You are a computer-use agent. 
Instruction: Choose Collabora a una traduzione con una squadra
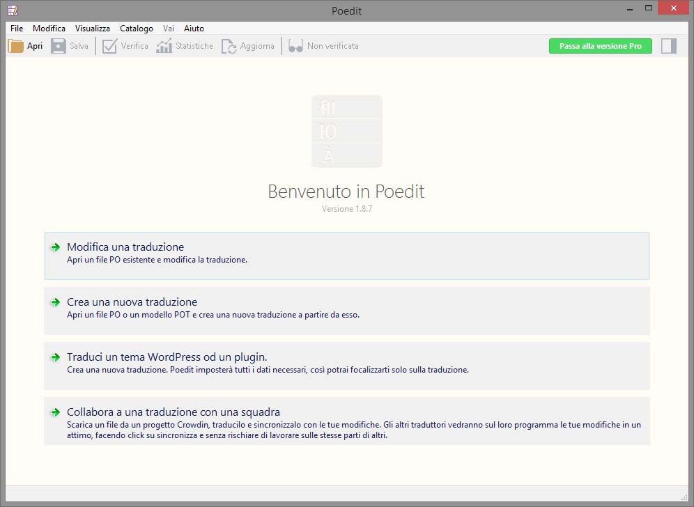click(x=173, y=412)
